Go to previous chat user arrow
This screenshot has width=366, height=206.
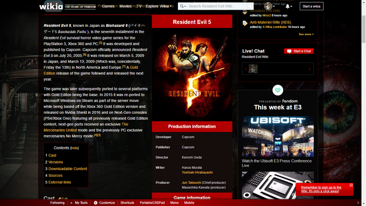click(x=245, y=69)
